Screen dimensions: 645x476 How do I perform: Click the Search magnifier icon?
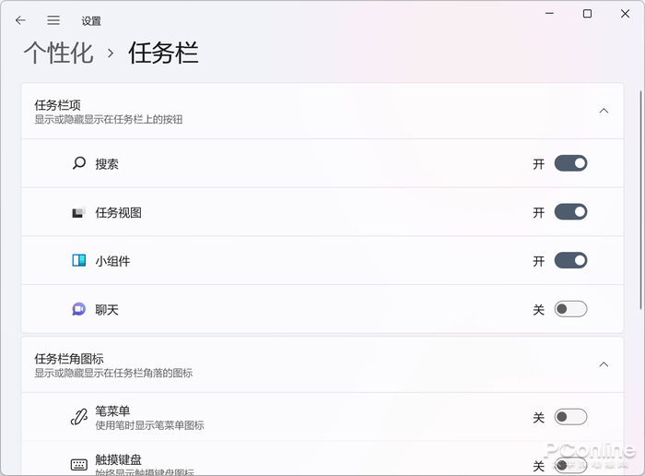click(x=79, y=163)
